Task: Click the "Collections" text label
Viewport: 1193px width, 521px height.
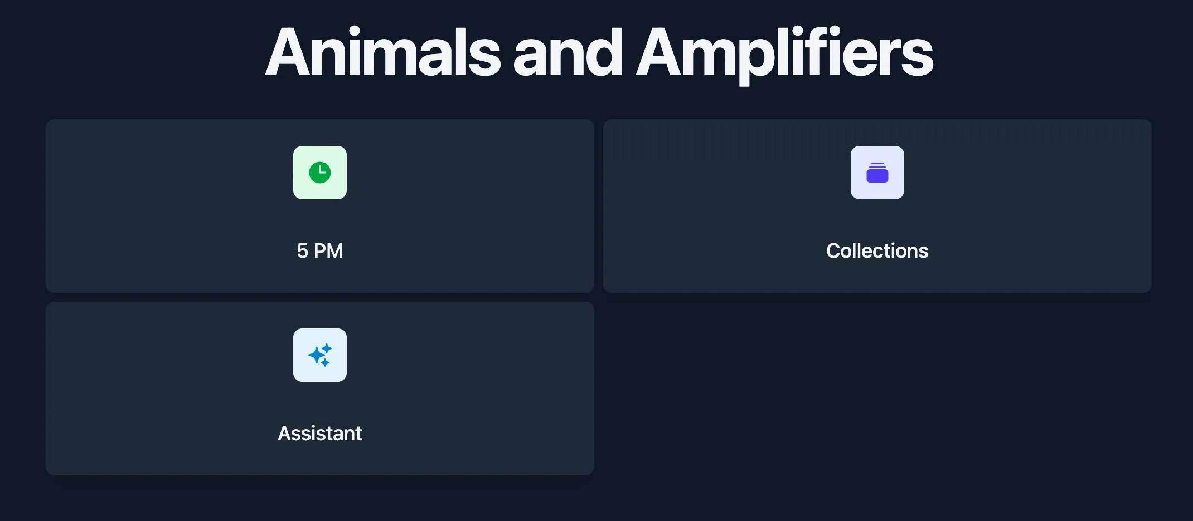Action: click(877, 251)
